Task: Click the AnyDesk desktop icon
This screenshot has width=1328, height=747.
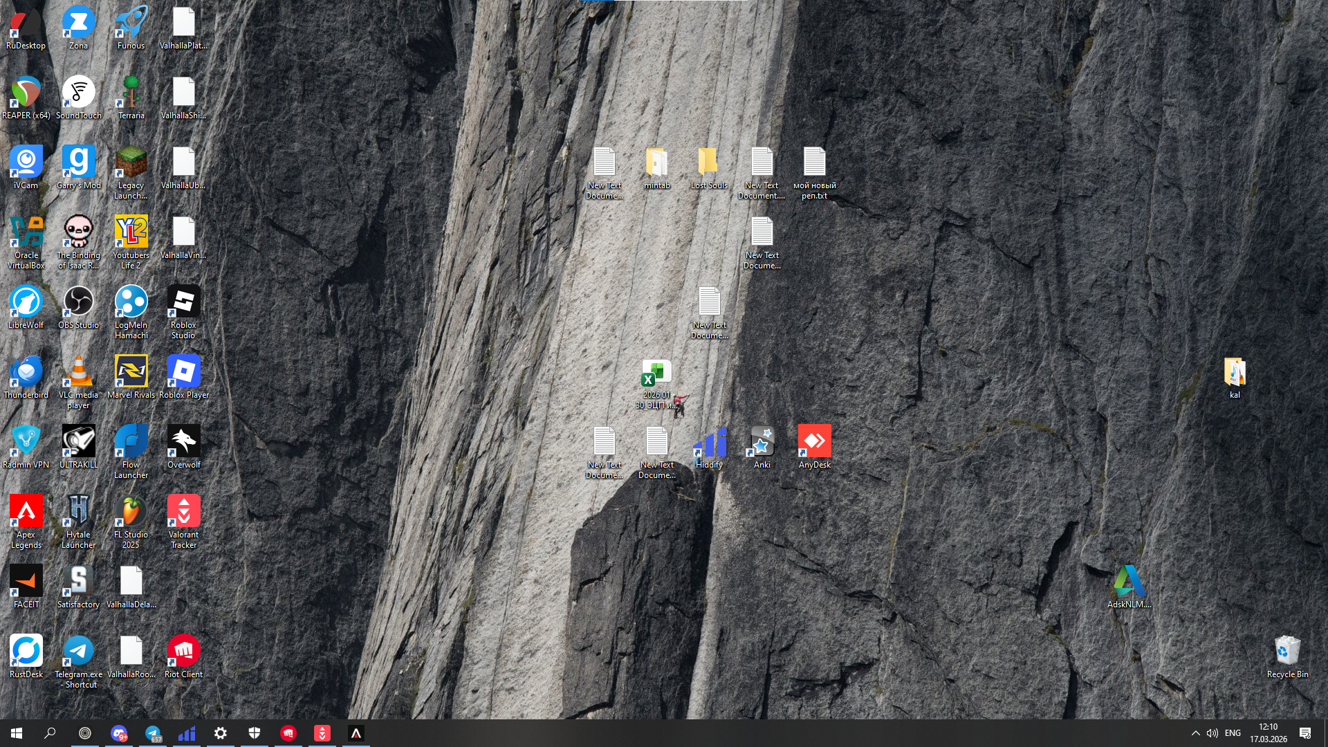Action: pyautogui.click(x=814, y=443)
